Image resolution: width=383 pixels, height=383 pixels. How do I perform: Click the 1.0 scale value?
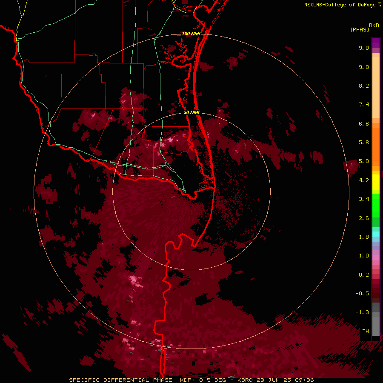pos(364,256)
